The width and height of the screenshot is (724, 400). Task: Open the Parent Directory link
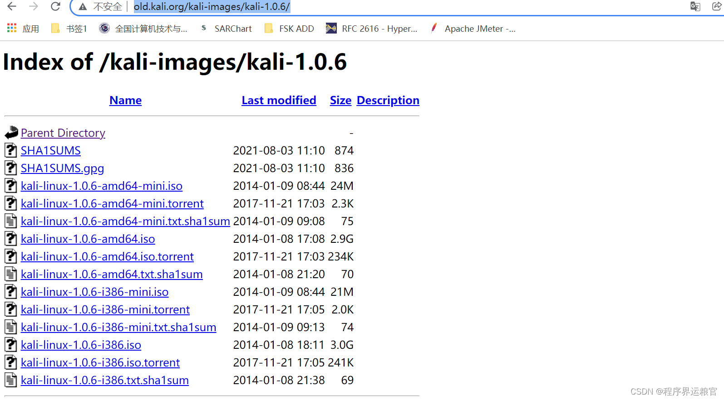click(63, 133)
